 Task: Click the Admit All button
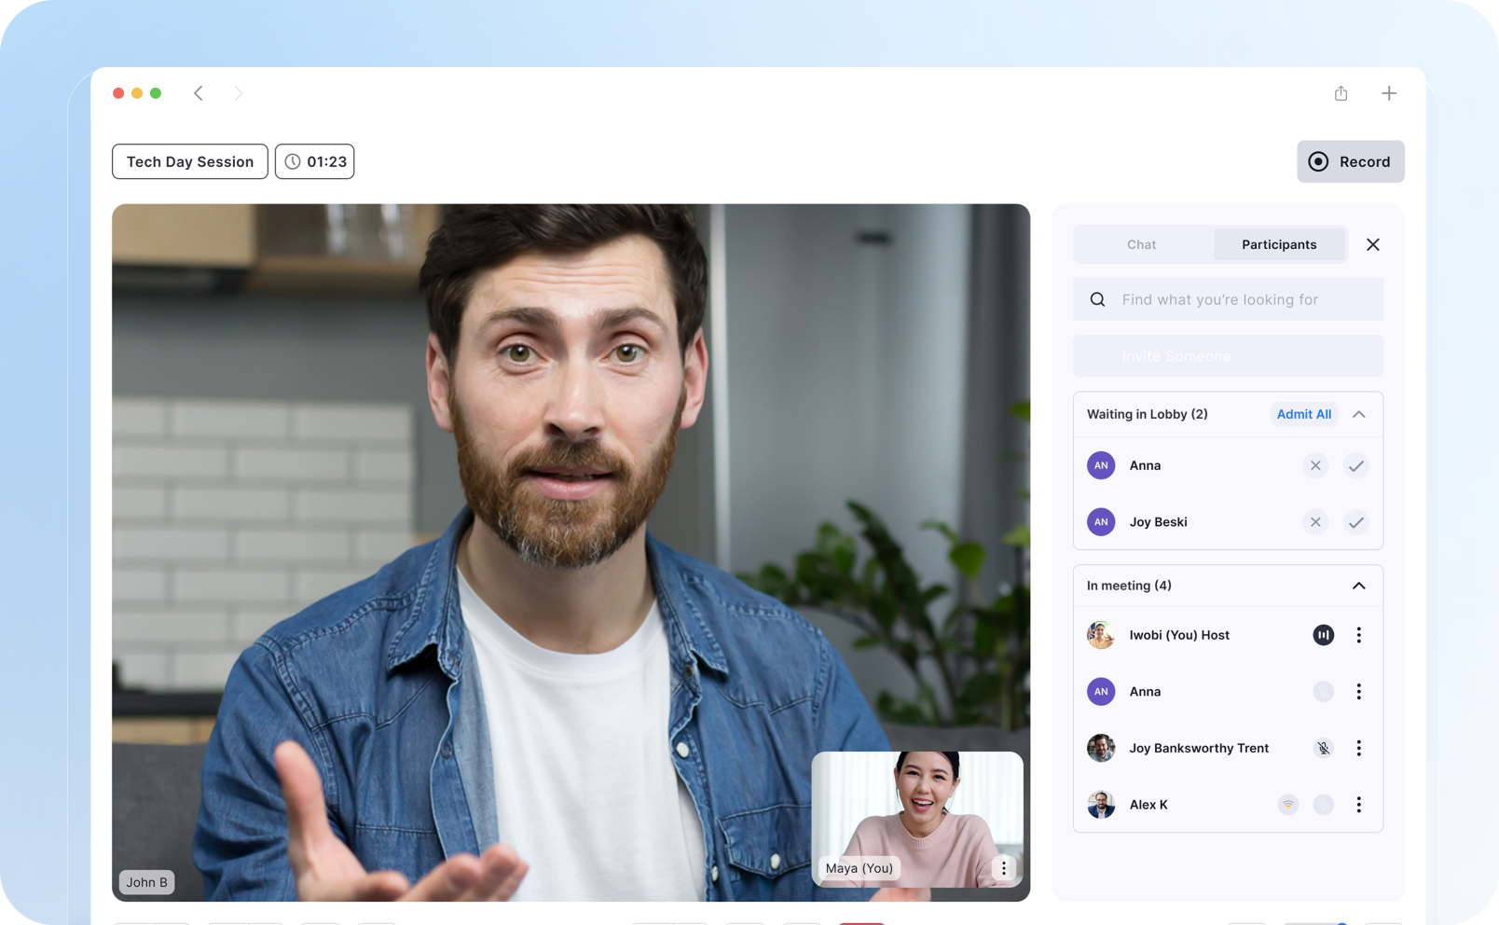coord(1303,414)
